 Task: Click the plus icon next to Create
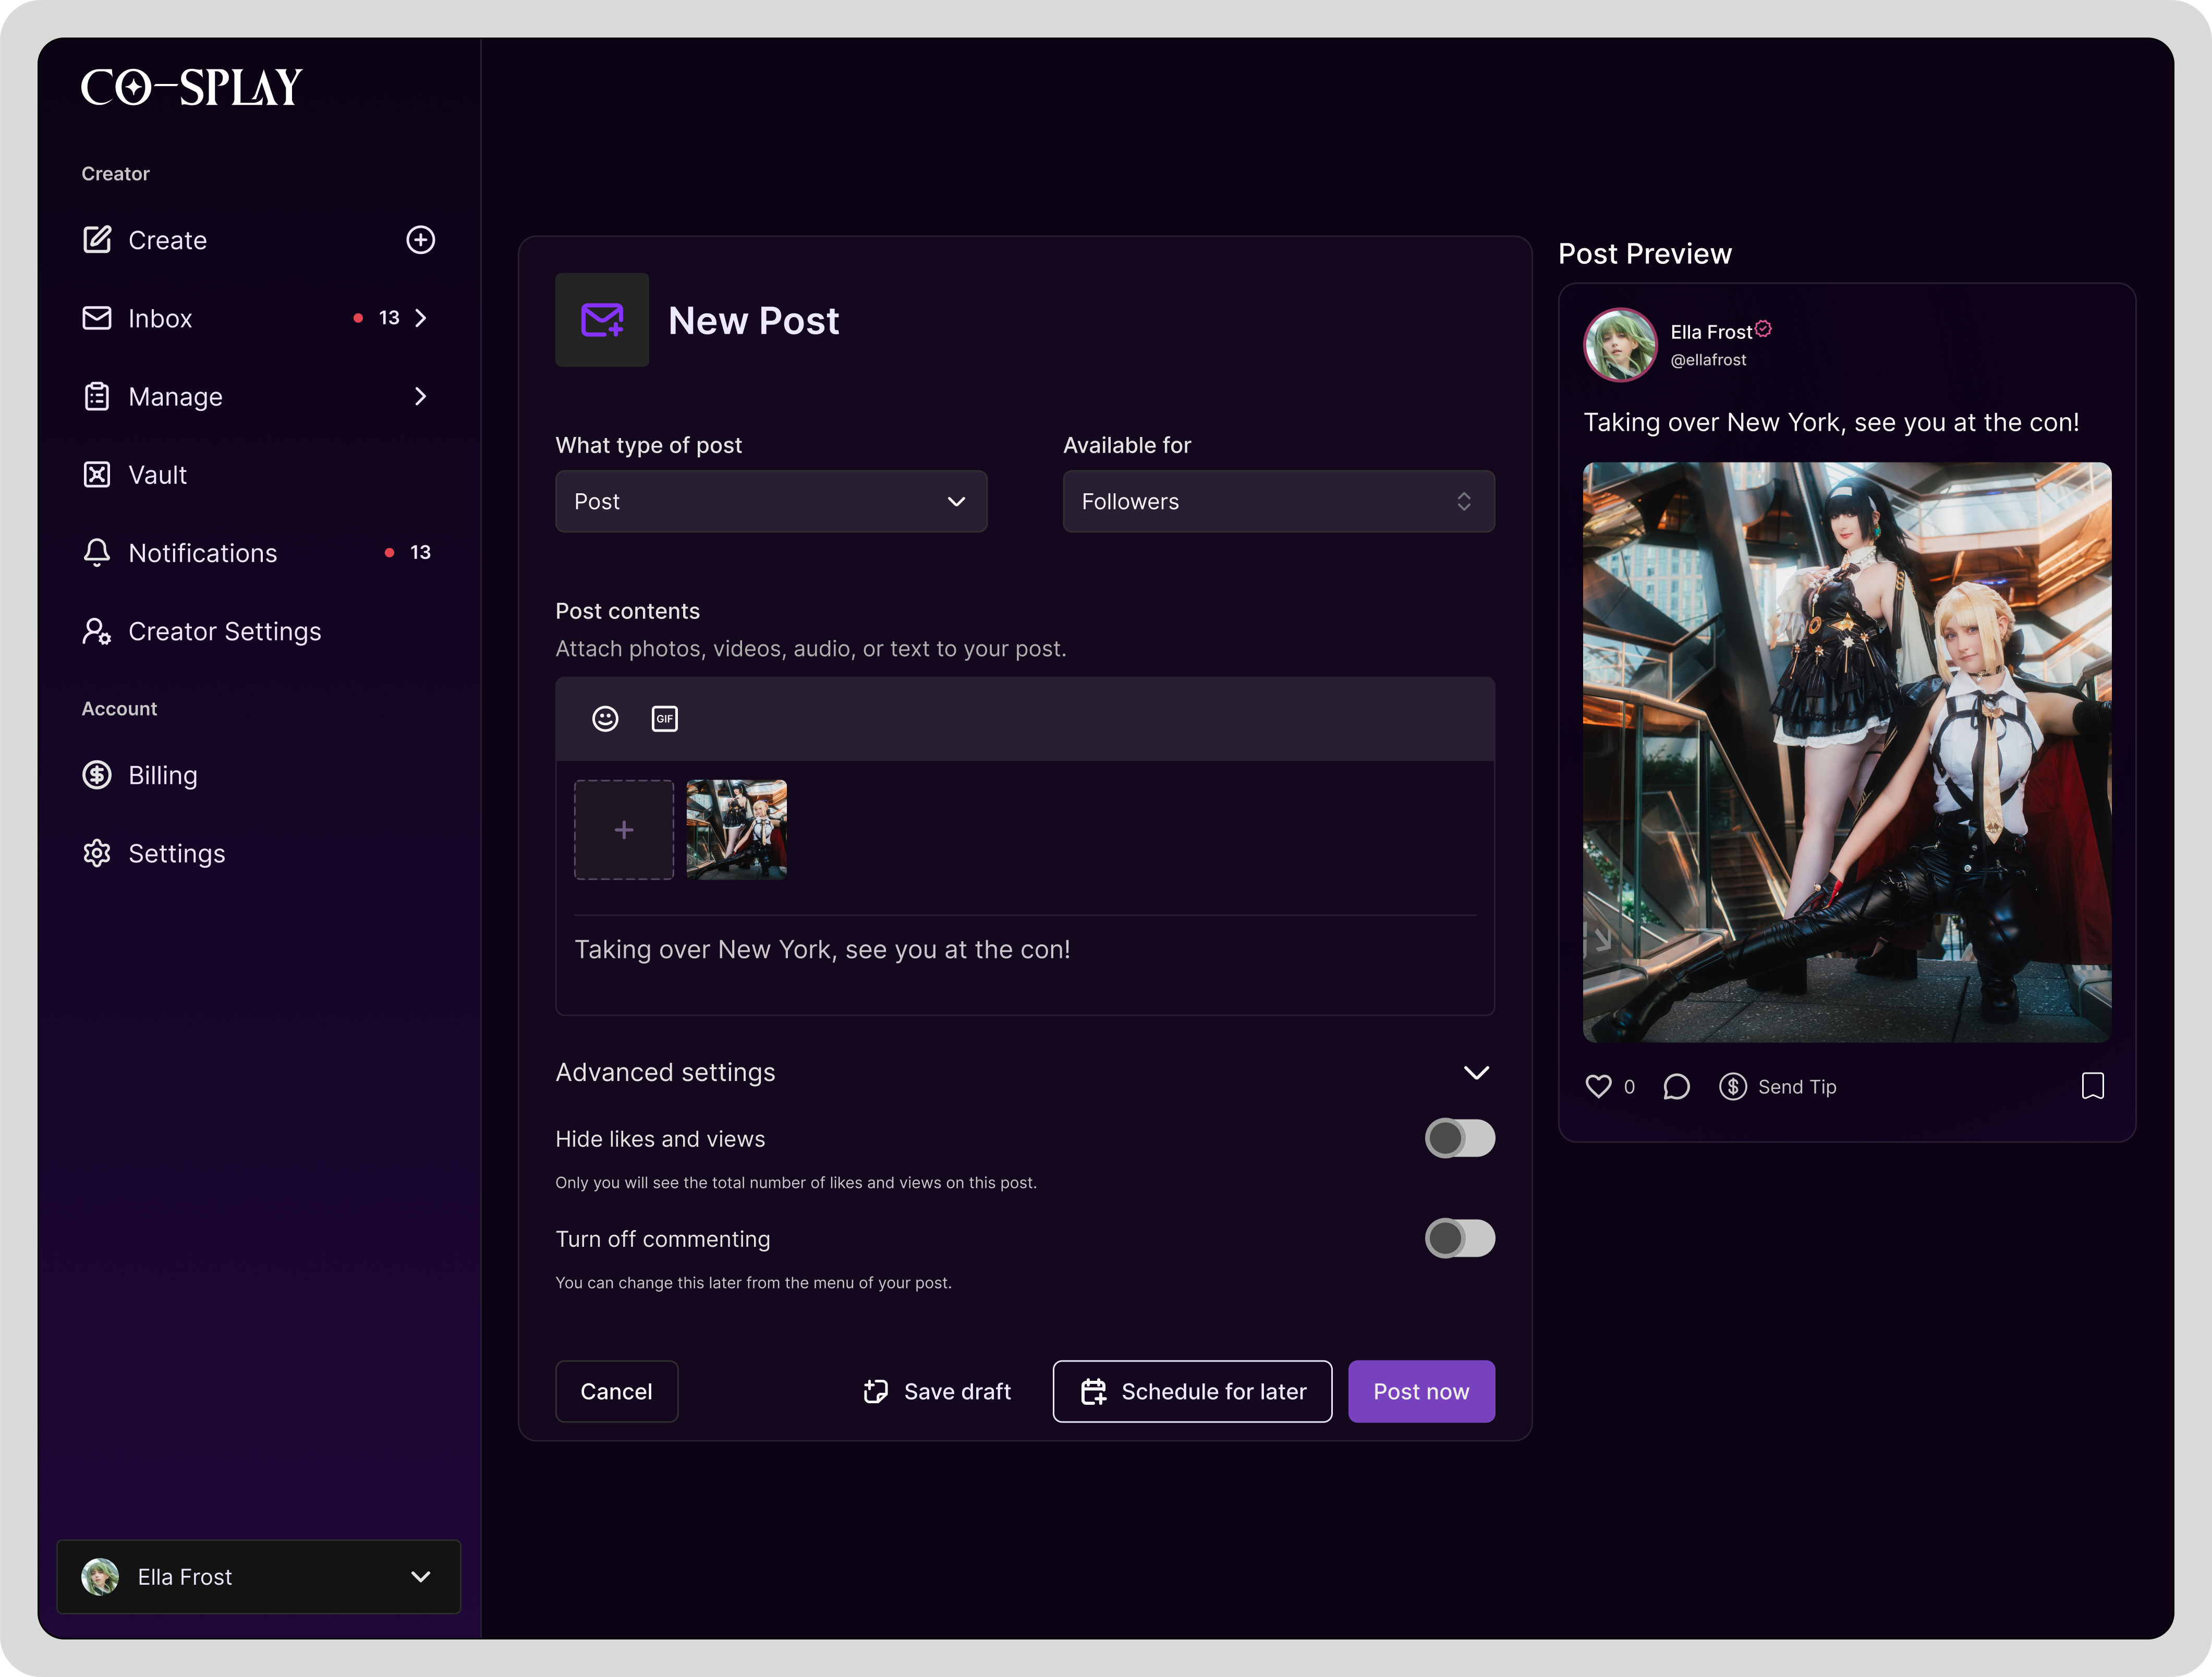click(x=420, y=240)
